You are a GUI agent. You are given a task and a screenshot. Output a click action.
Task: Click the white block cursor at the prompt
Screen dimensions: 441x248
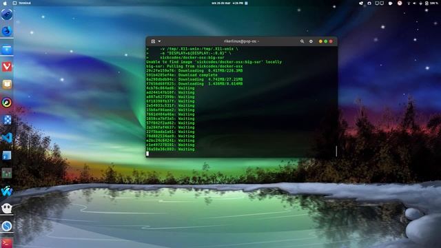(147, 154)
